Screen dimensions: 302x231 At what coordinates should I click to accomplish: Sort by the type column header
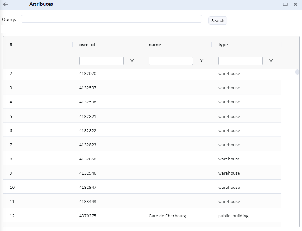(x=223, y=45)
